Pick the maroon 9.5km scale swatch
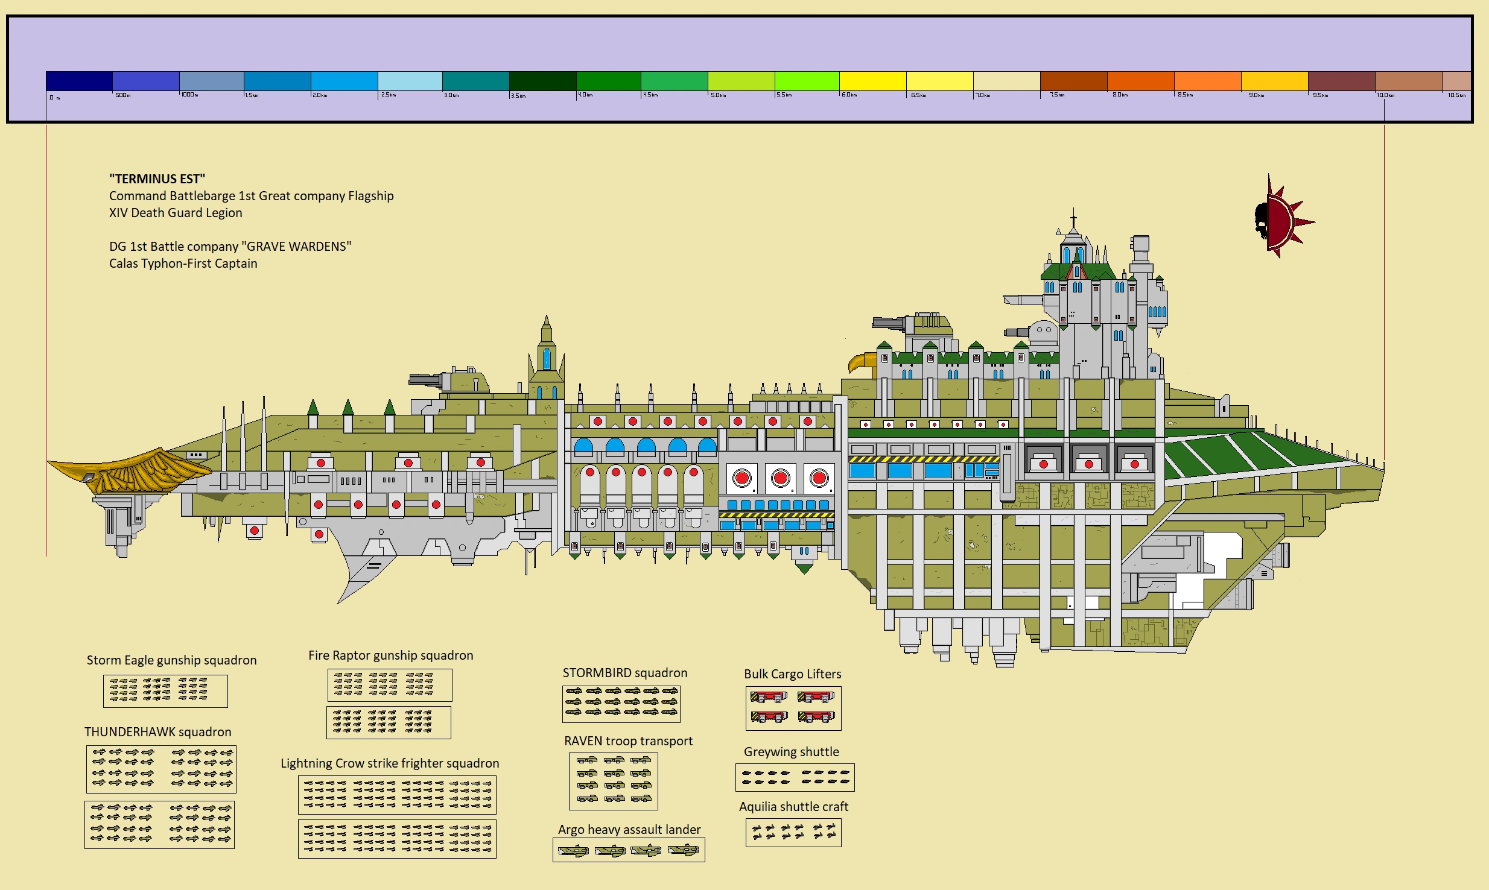 tap(1341, 81)
